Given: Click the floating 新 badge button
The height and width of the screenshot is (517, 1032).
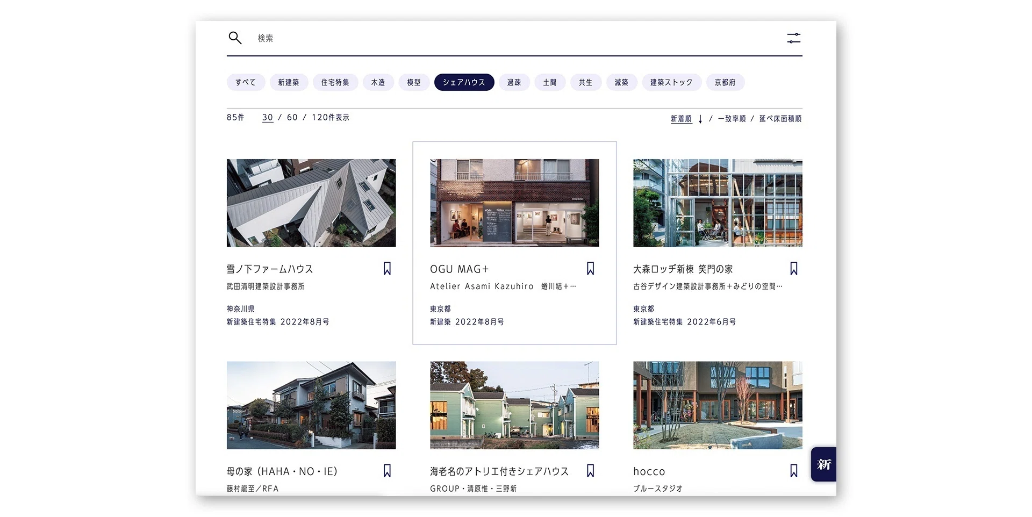Looking at the screenshot, I should click(823, 464).
